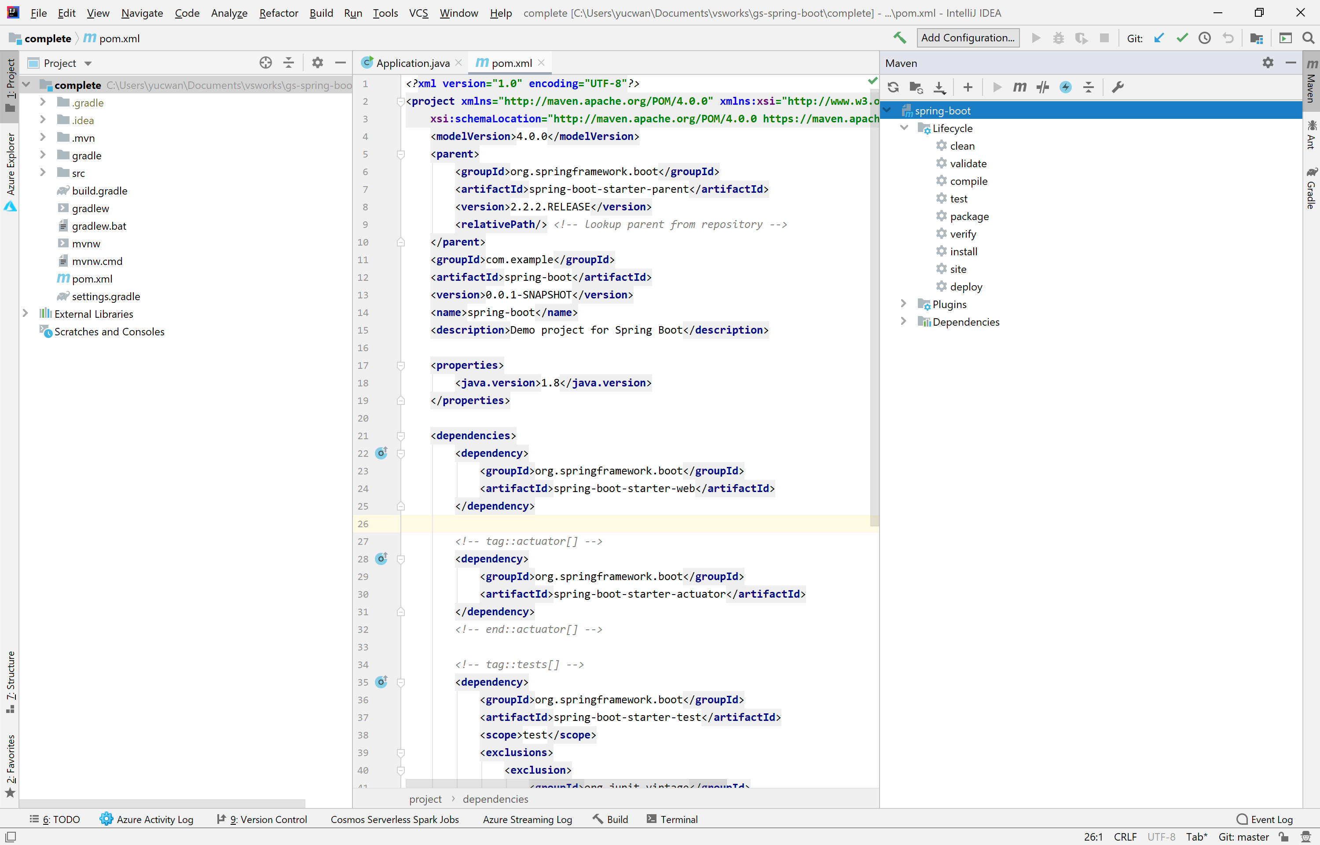The height and width of the screenshot is (845, 1320).
Task: Open the Refactor menu in menu bar
Action: point(279,12)
